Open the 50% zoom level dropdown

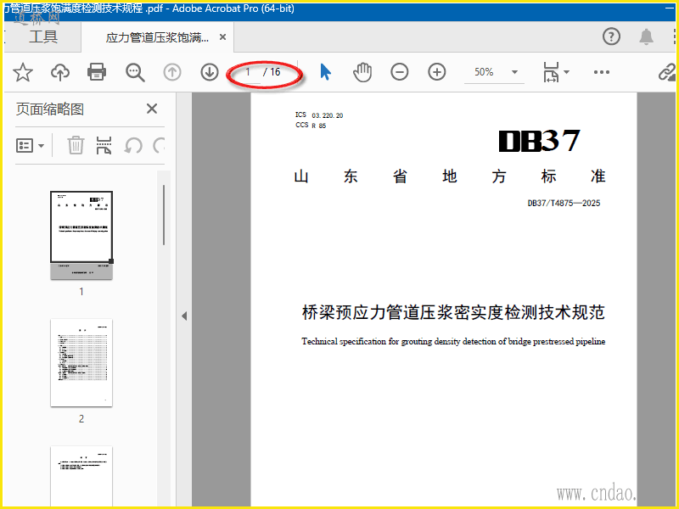[495, 72]
